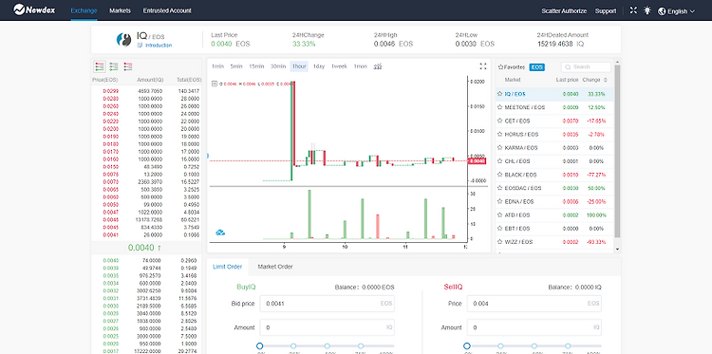Open the IQ Introduction link
Screen dimensions: 712x354
[x=155, y=46]
